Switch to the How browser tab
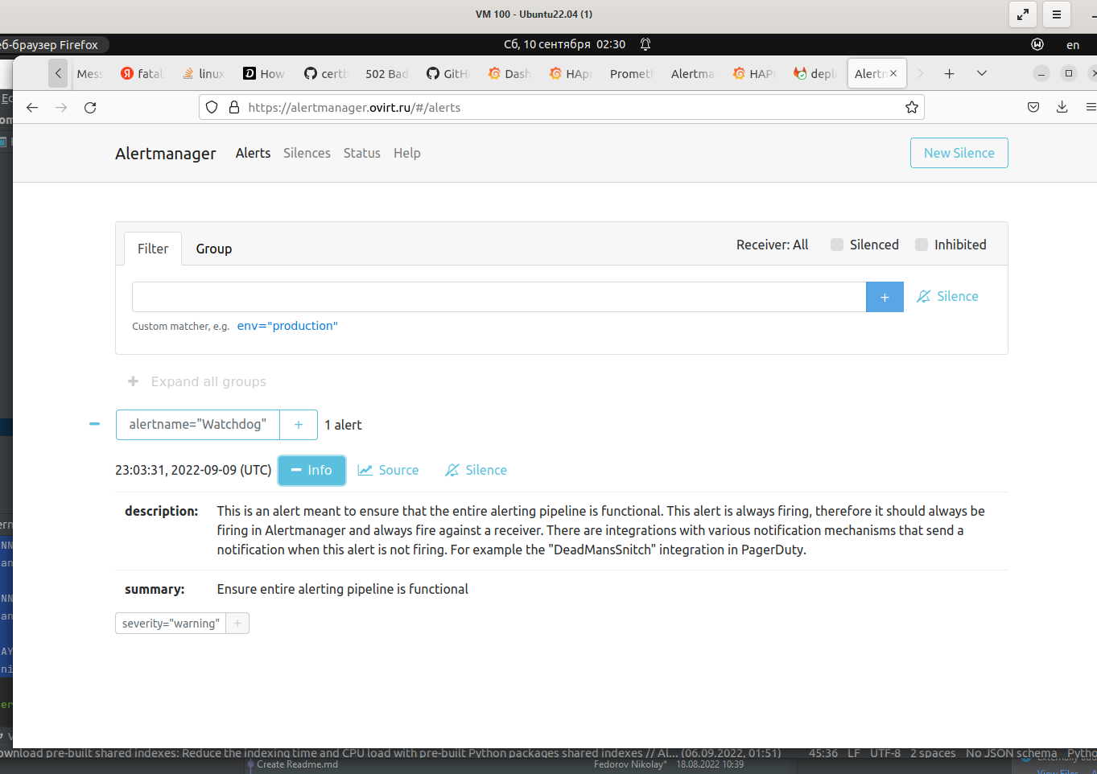The width and height of the screenshot is (1097, 774). (264, 73)
